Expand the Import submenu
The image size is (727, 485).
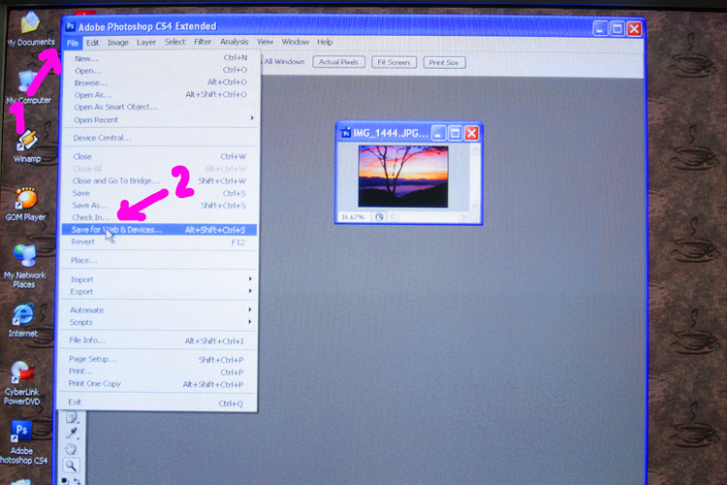tap(159, 279)
